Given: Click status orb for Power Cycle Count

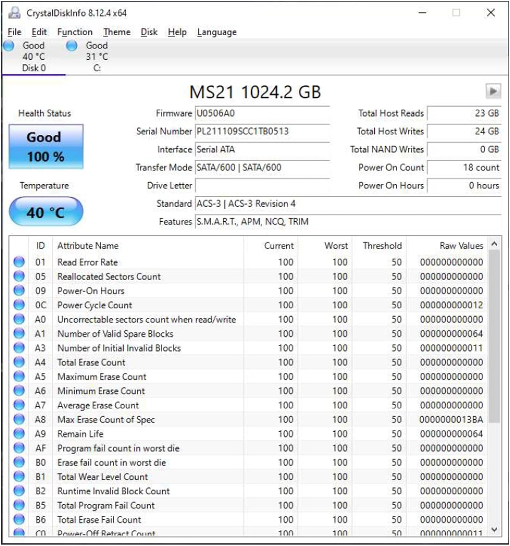Looking at the screenshot, I should click(19, 305).
